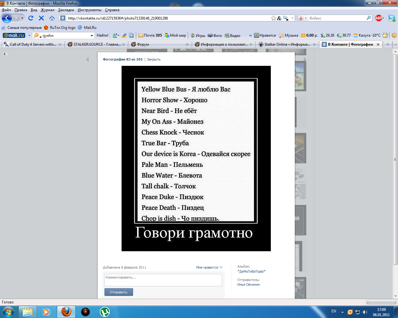398x318 pixels.
Task: Go to the Firefox home page icon
Action: [52, 18]
